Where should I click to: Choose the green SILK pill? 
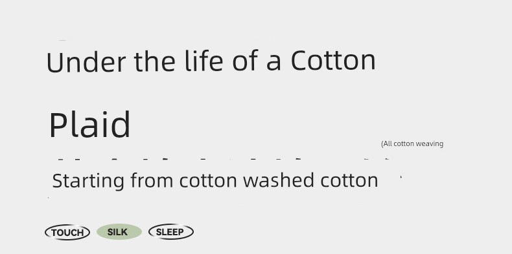[x=119, y=232]
